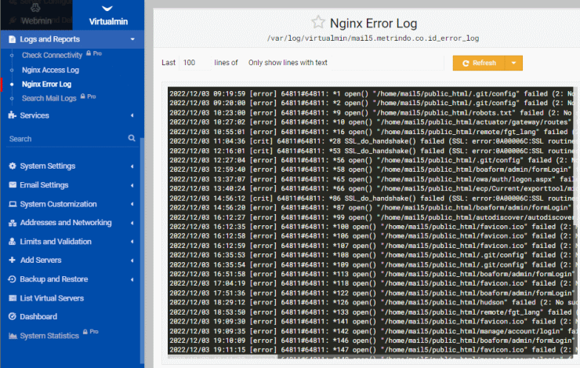Click the log file path text
Screen dimensions: 580x368
373,38
